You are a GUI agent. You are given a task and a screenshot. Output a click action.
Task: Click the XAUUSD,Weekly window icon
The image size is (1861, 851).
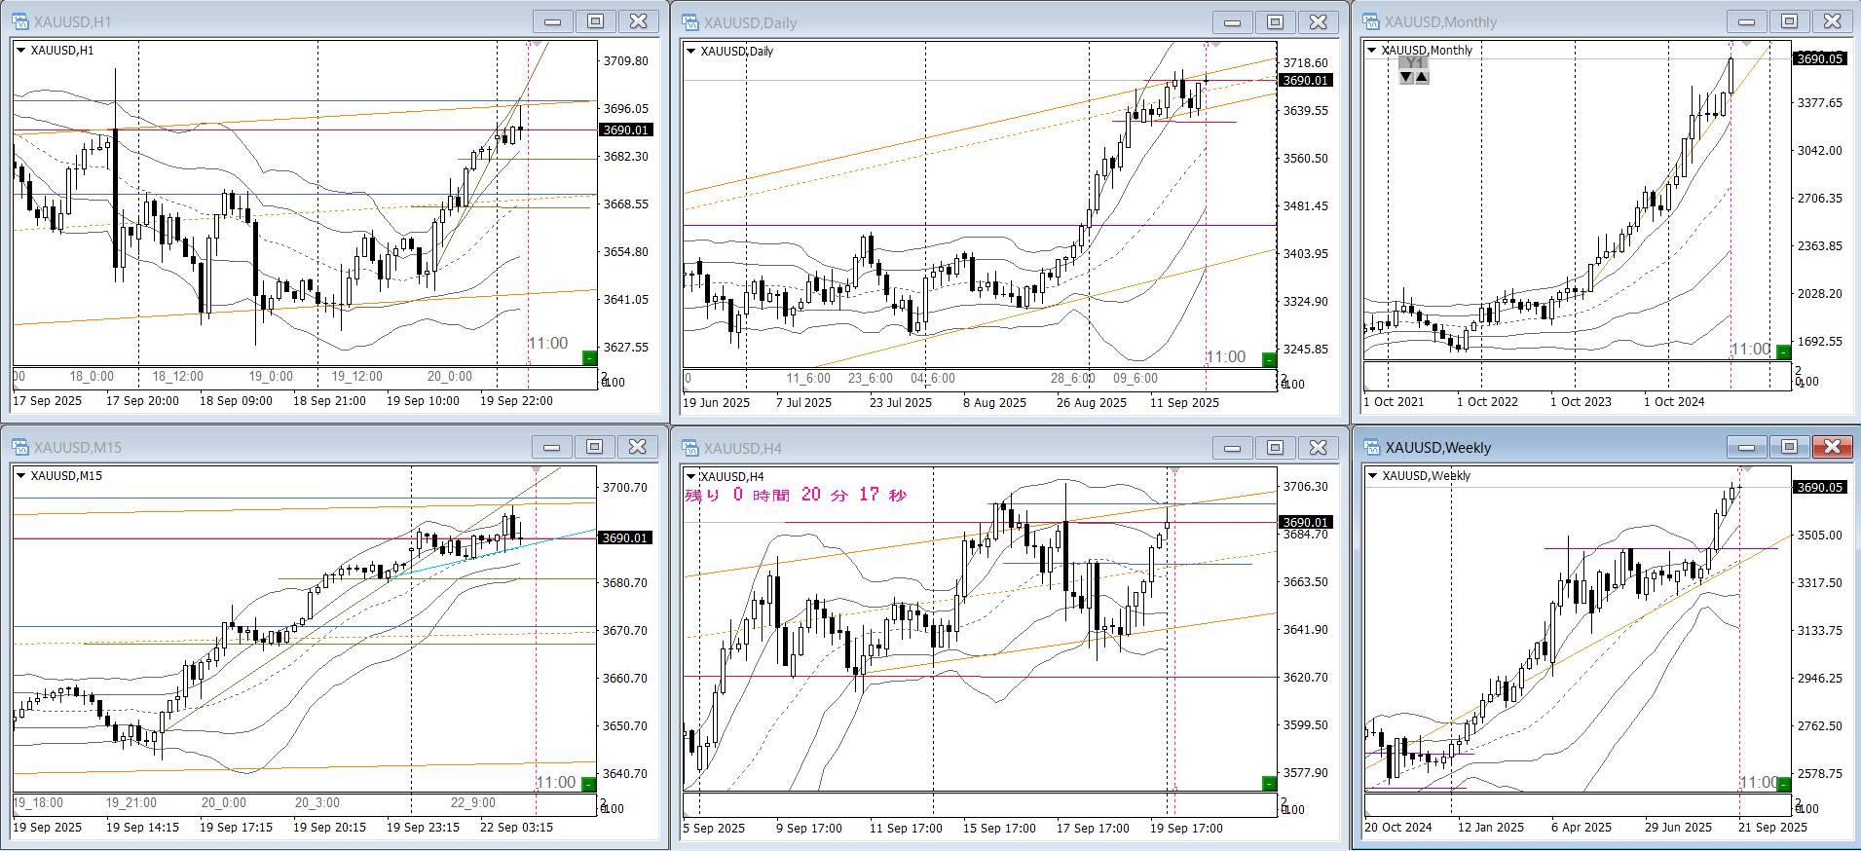tap(1371, 447)
